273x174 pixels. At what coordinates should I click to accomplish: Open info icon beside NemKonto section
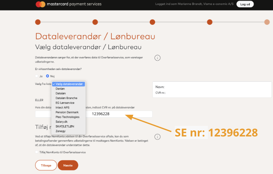157,137
